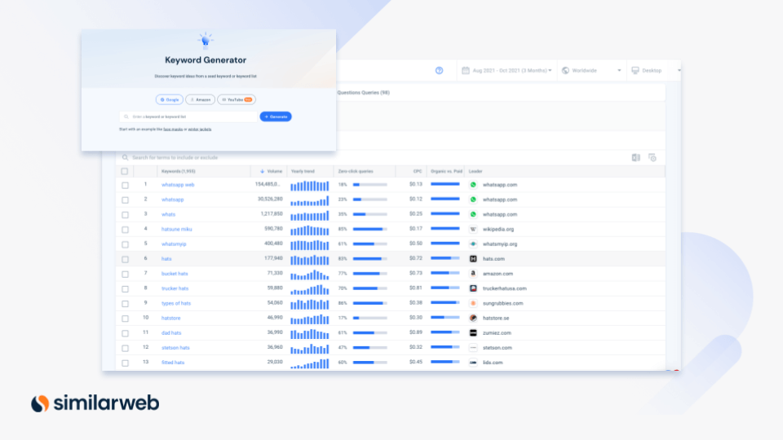Click the CPC column header
Image resolution: width=783 pixels, height=440 pixels.
[418, 171]
